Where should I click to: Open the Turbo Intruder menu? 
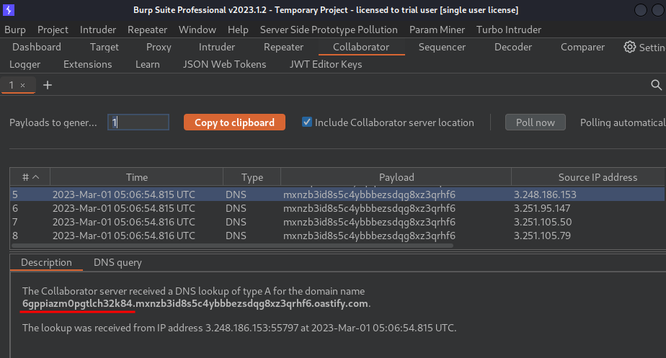click(509, 30)
